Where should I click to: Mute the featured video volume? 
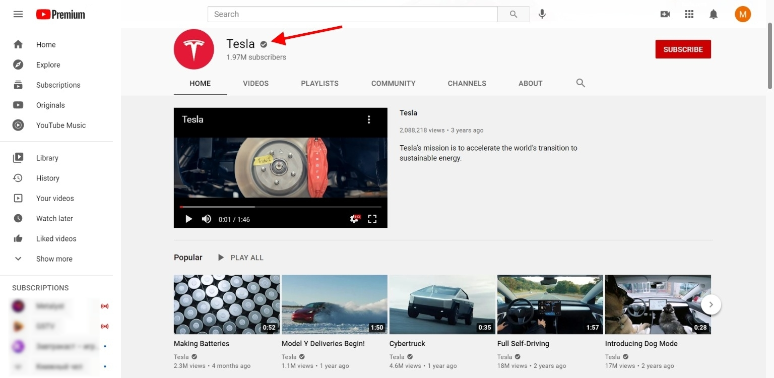pyautogui.click(x=207, y=219)
